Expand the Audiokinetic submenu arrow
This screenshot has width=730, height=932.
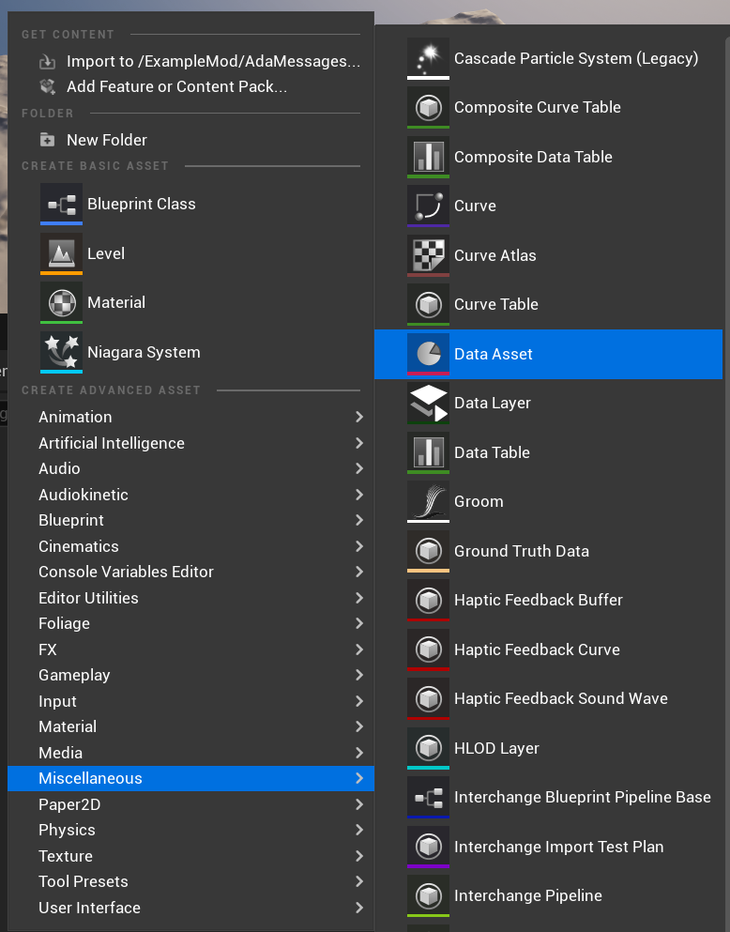pos(358,496)
